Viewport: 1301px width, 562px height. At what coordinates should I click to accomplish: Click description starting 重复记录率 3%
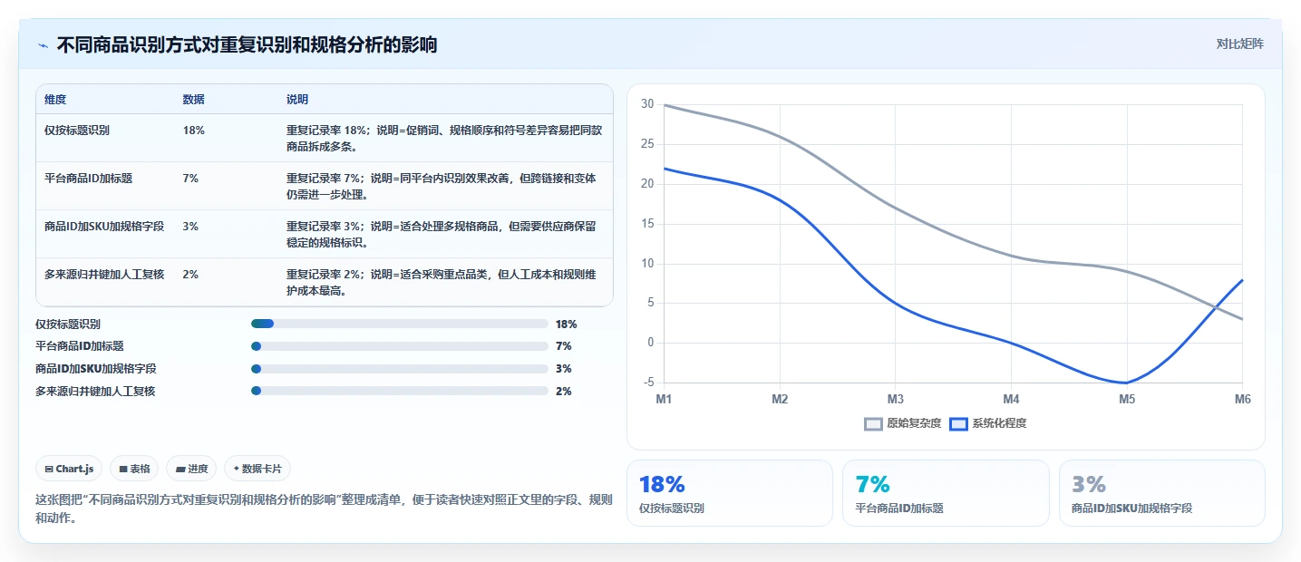coord(442,234)
